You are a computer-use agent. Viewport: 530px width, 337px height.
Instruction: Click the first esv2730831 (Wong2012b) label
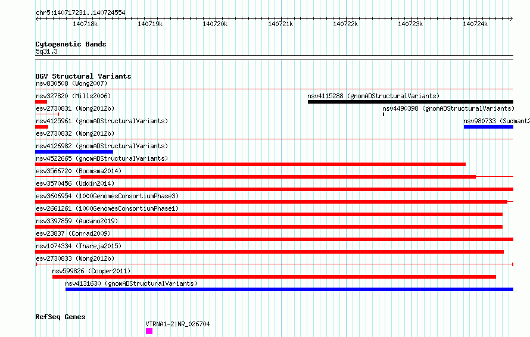click(75, 108)
